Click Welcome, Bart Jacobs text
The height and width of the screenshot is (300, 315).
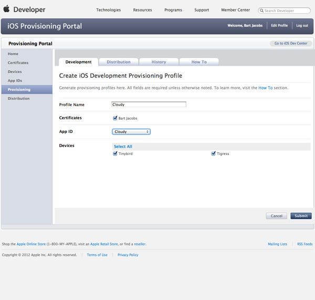coord(245,25)
